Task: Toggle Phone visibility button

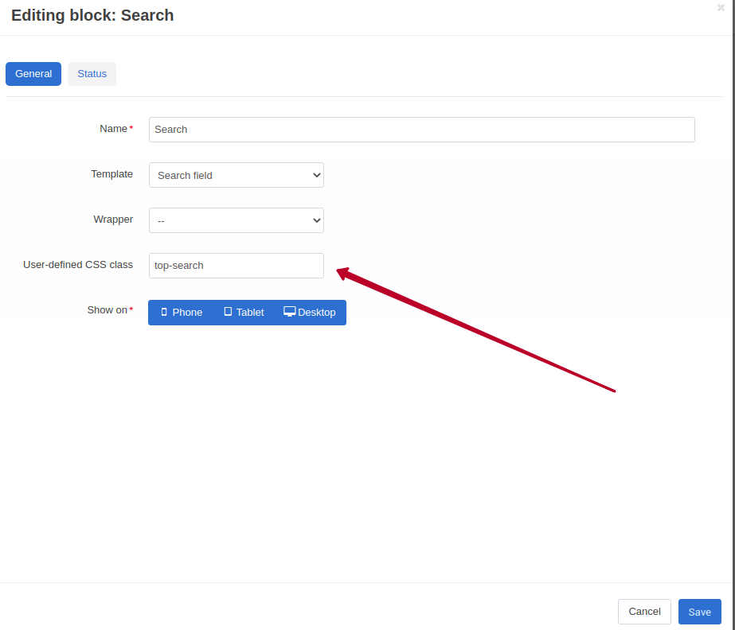Action: click(x=182, y=313)
